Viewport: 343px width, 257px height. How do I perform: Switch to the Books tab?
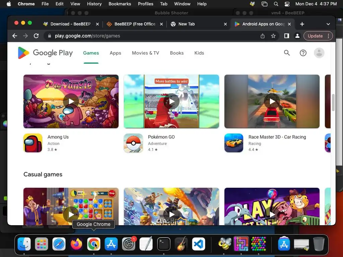coord(177,53)
